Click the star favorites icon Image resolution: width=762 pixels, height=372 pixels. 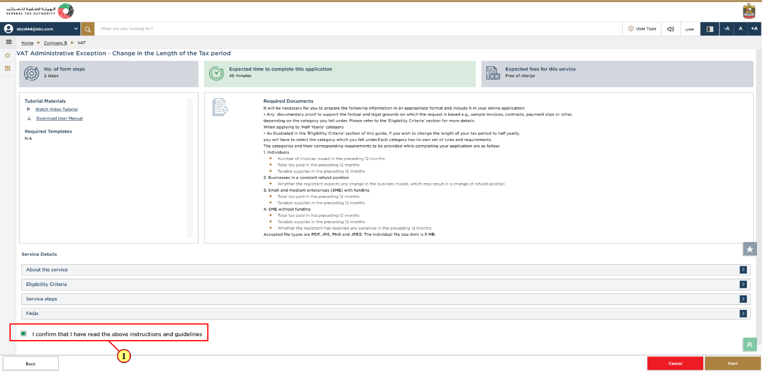pos(750,249)
